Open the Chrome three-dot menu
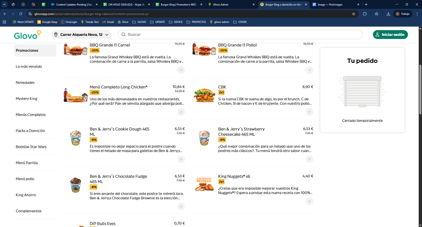The image size is (422, 227). pyautogui.click(x=417, y=14)
